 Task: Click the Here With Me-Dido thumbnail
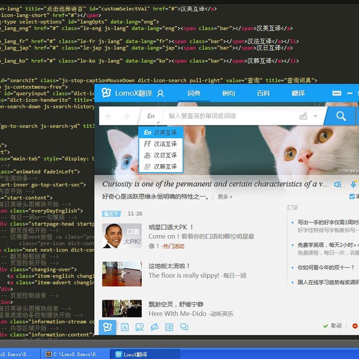point(122,308)
